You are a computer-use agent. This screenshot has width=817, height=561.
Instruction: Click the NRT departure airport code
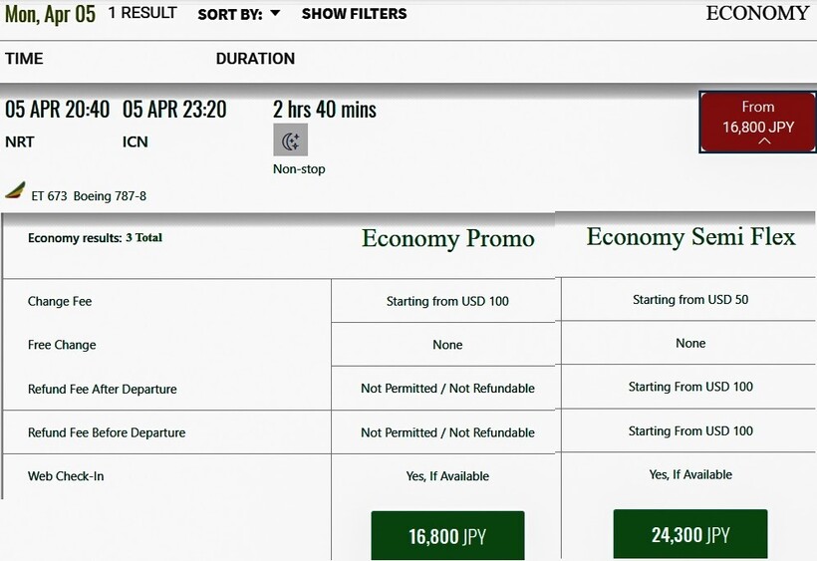click(x=20, y=141)
